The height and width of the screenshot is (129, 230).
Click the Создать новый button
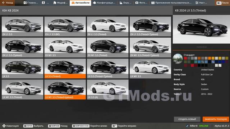(187, 119)
